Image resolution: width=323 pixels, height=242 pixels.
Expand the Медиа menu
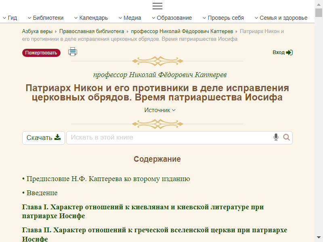130,18
